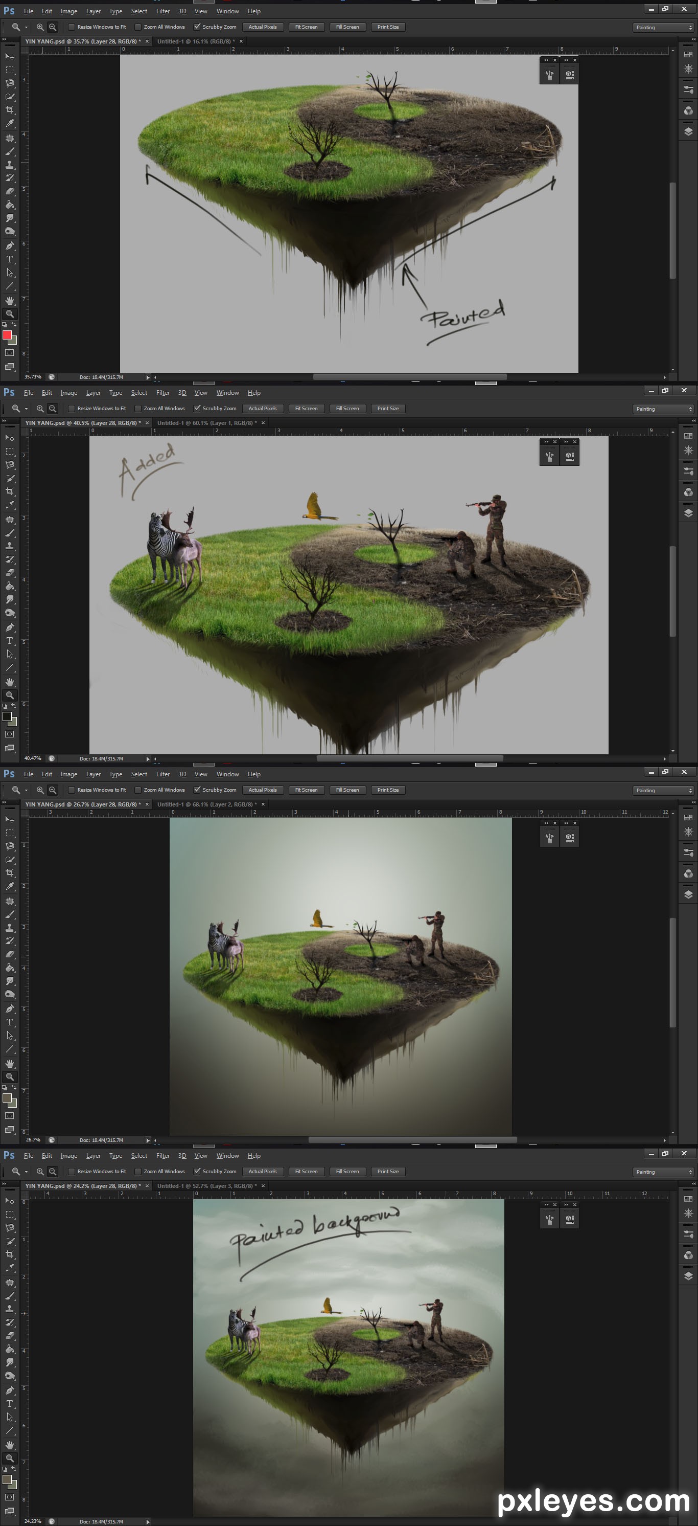
Task: Toggle Scrubby Zoom in bottom window
Action: pyautogui.click(x=197, y=1172)
